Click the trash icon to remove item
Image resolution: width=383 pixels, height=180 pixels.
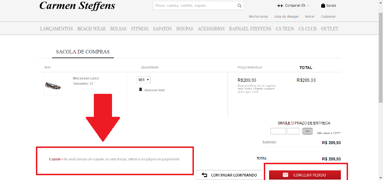click(140, 90)
